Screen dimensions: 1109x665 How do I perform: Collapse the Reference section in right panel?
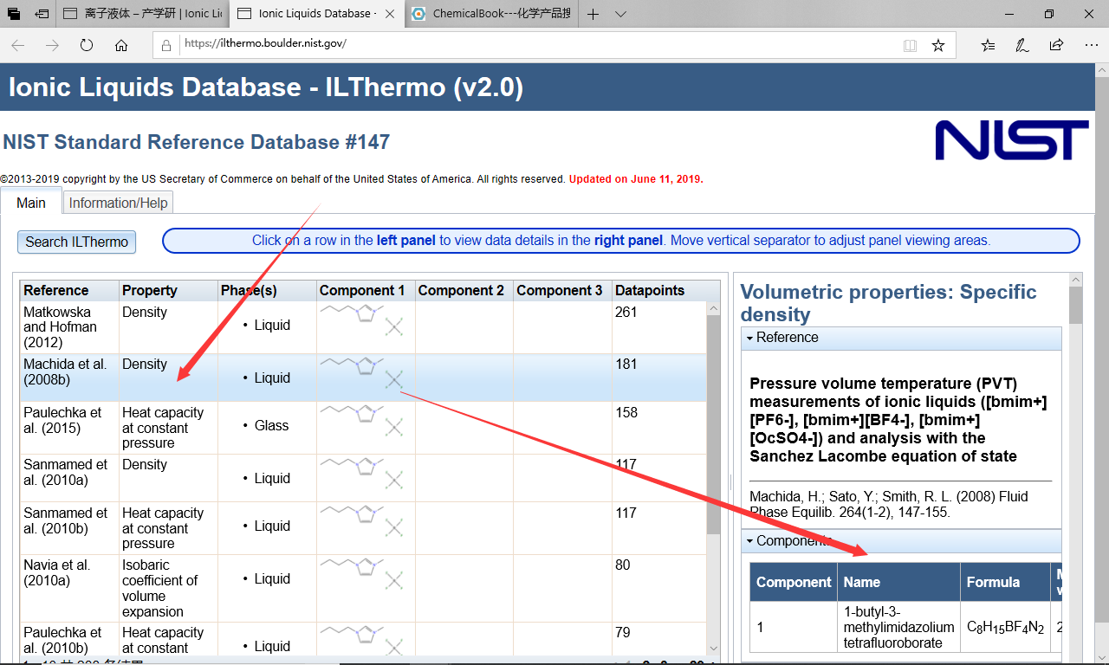[901, 338]
